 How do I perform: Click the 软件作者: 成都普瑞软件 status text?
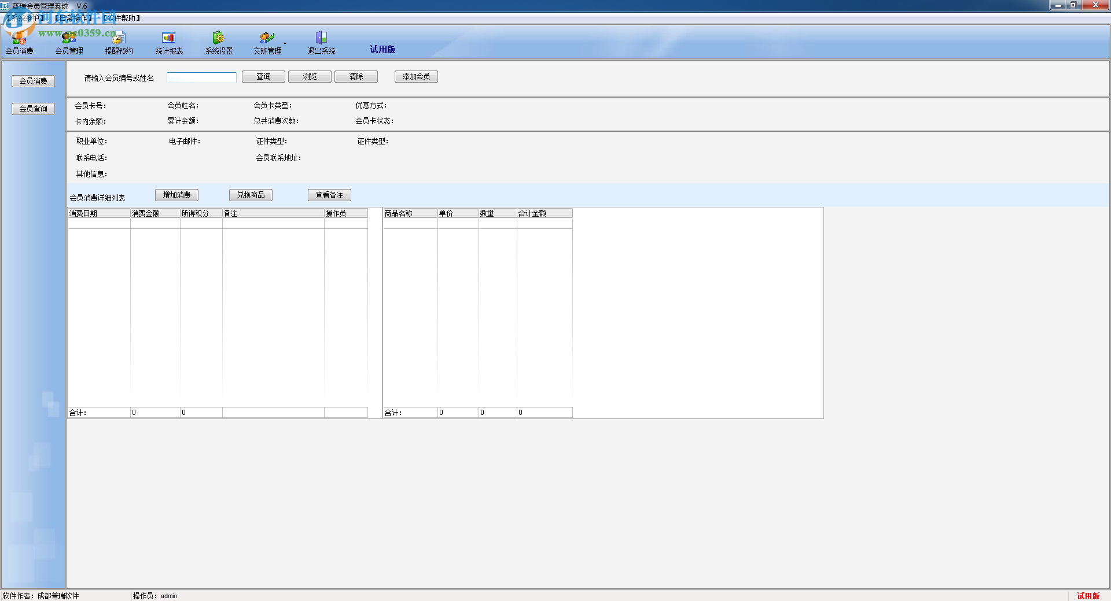[x=41, y=596]
